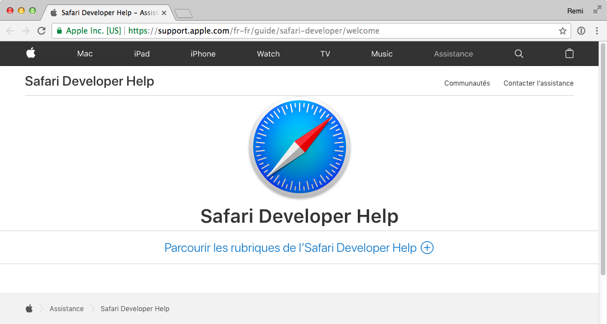The height and width of the screenshot is (324, 607).
Task: Select the Safari Developer Help browser tab
Action: 107,13
